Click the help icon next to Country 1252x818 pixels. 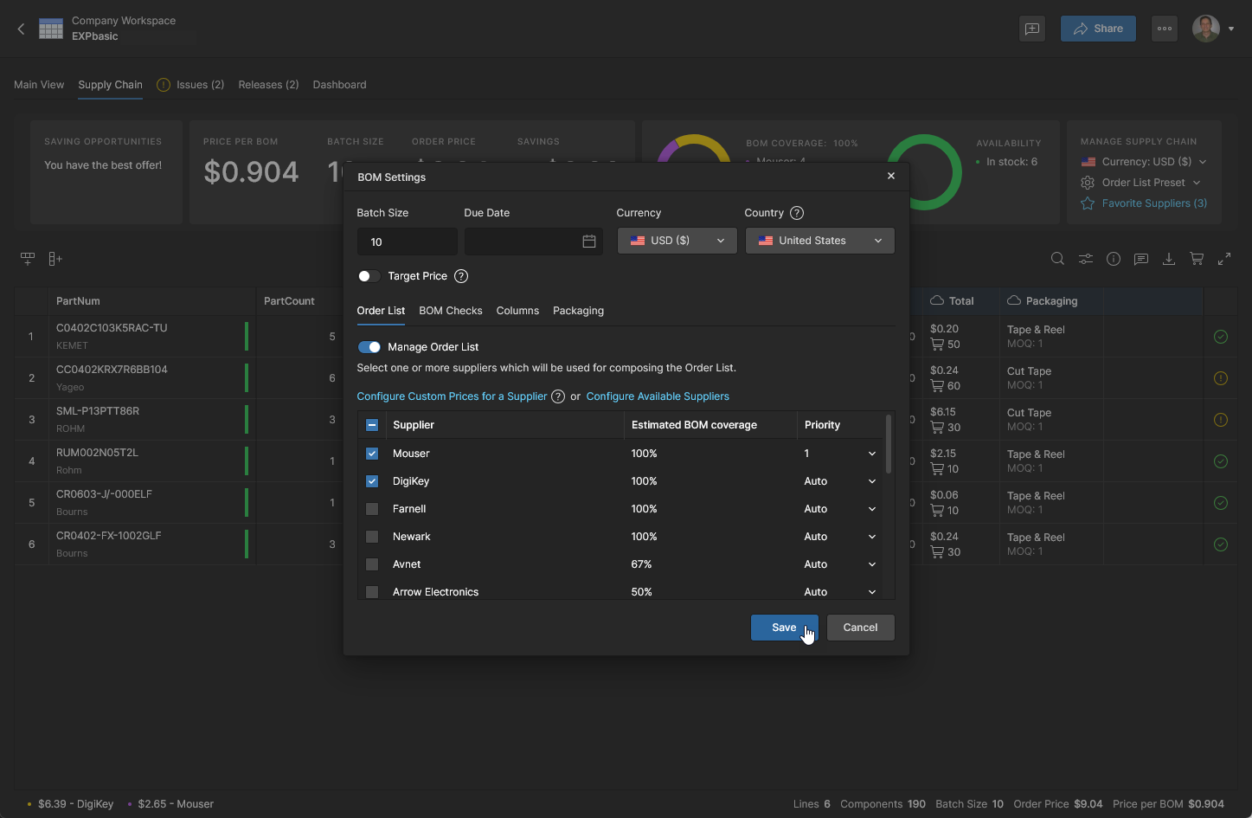[797, 213]
